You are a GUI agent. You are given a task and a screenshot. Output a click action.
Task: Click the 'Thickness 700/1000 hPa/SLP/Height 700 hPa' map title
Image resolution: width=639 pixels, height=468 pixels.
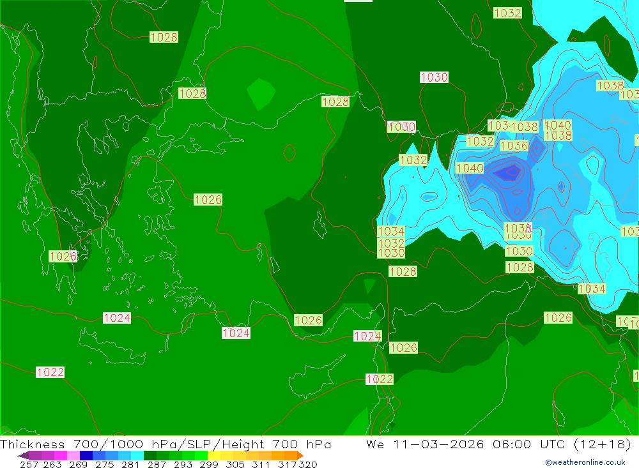[166, 444]
